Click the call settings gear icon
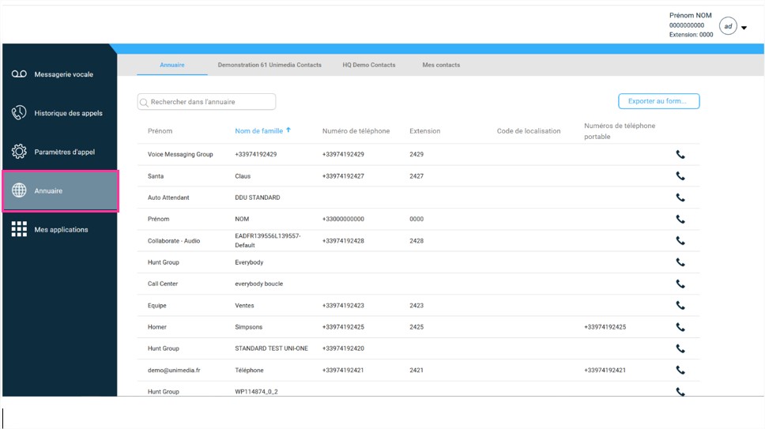The image size is (765, 429). click(19, 152)
